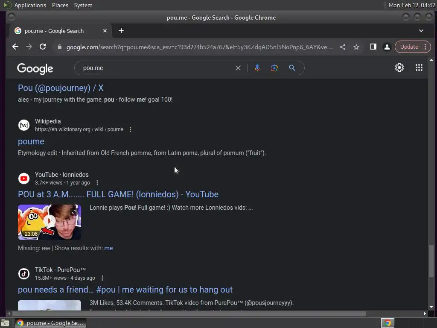Screen dimensions: 437x328
Task: Open the Chrome profile avatar icon
Action: coord(387,47)
